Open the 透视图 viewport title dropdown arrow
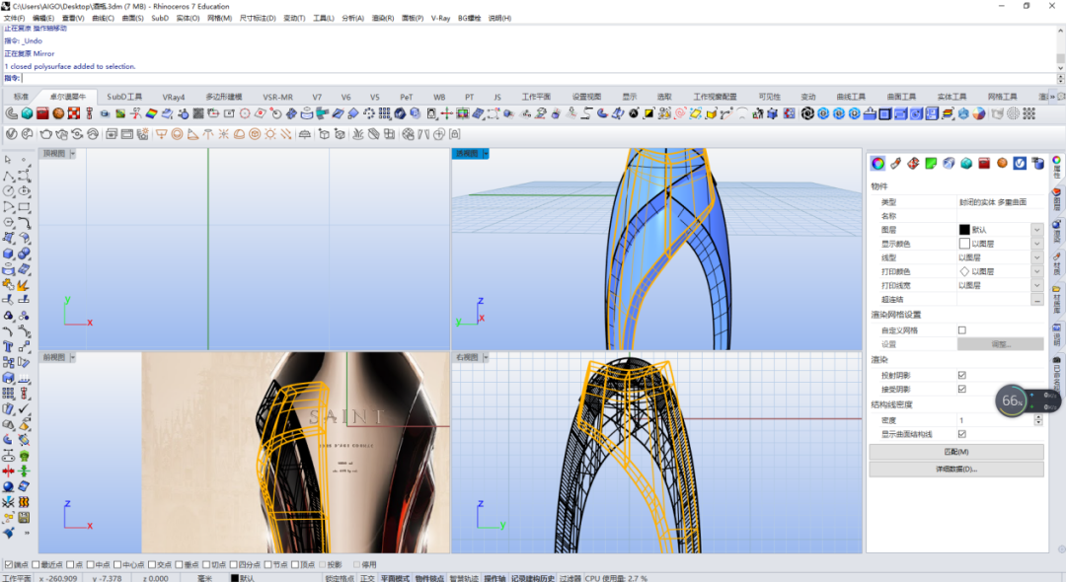Screen dimensions: 1066x582 (486, 154)
